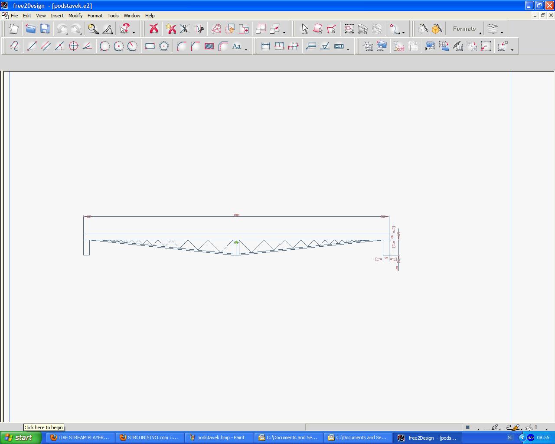Choose the two-point line tool
The width and height of the screenshot is (555, 444).
coord(32,46)
